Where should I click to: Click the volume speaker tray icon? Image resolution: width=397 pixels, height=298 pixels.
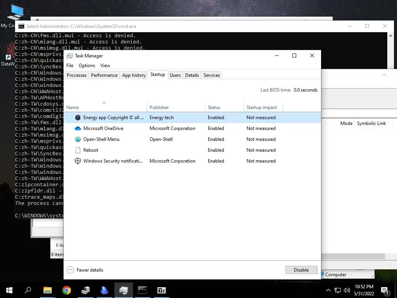pos(347,290)
